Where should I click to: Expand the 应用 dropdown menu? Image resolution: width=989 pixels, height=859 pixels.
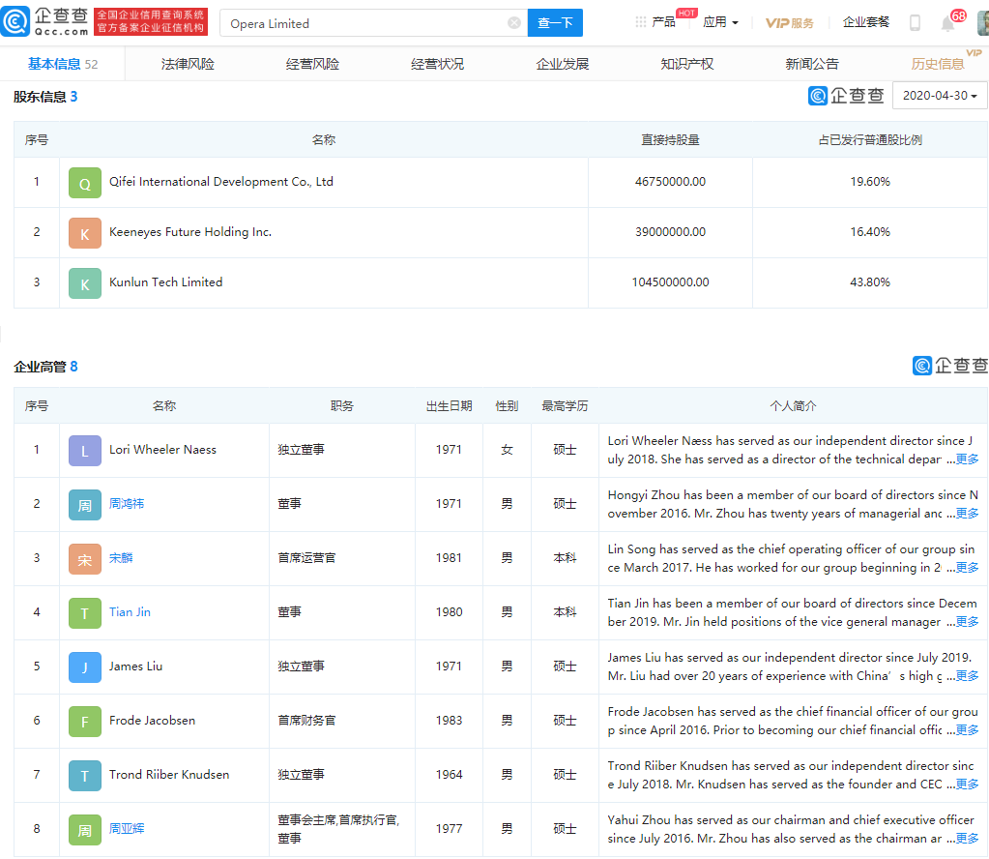click(720, 22)
